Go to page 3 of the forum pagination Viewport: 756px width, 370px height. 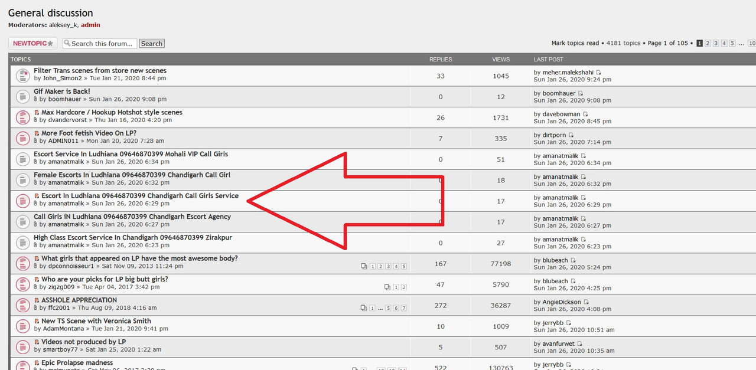(716, 43)
